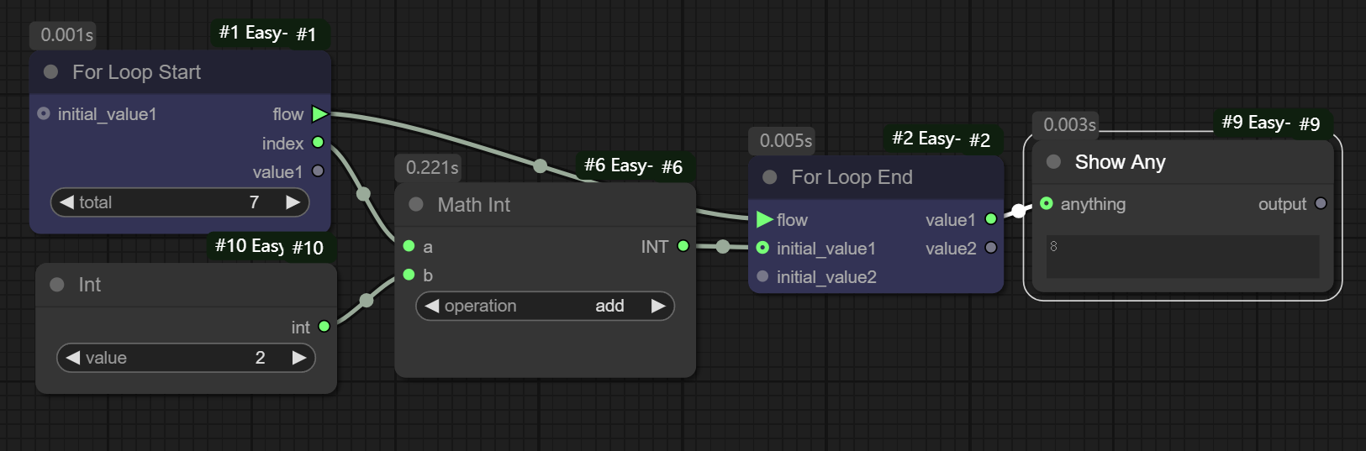
Task: Click the INT output port on Math Int
Action: 683,246
